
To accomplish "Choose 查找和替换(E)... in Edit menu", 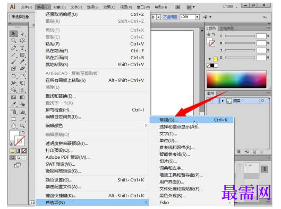I will click(92, 96).
